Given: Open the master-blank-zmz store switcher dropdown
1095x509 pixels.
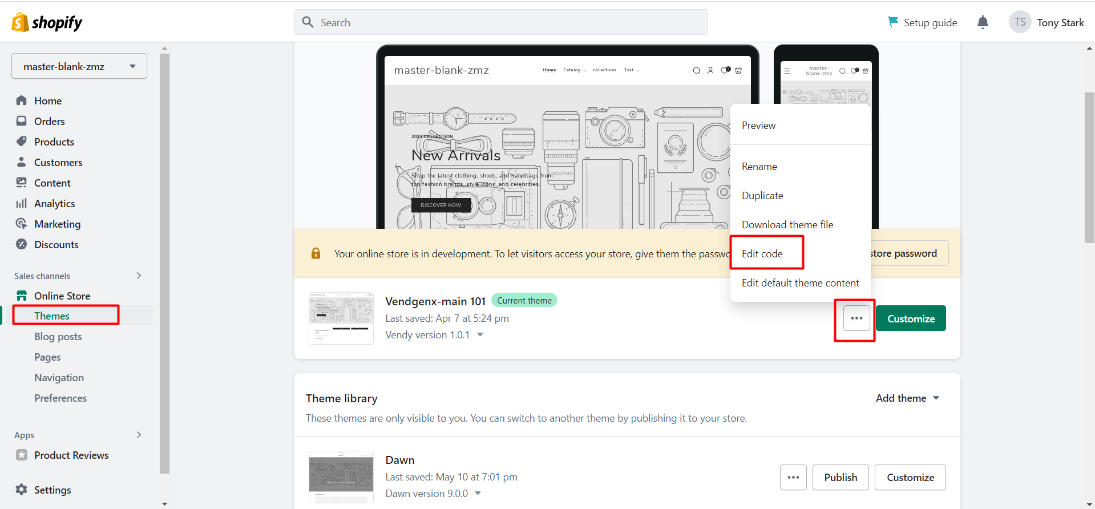Looking at the screenshot, I should tap(79, 66).
